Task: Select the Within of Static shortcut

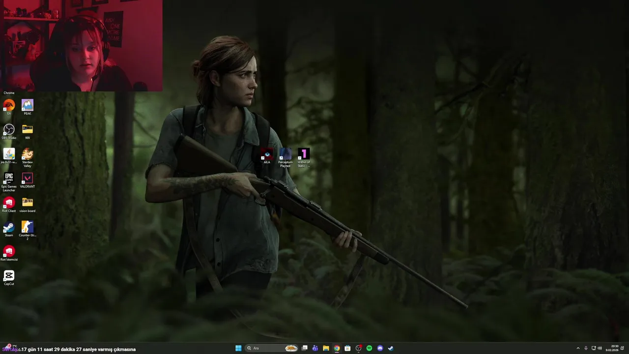Action: (304, 158)
